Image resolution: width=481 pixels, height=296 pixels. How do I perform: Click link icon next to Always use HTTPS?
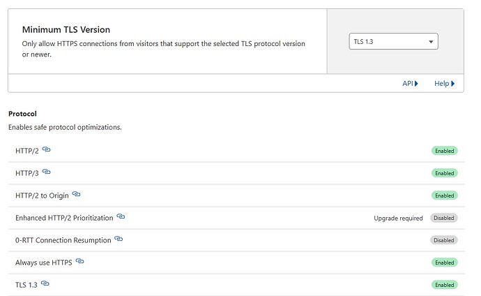point(80,261)
